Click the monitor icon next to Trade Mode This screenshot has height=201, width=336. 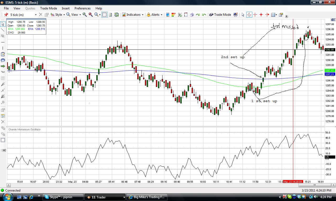point(235,15)
